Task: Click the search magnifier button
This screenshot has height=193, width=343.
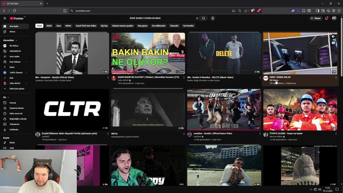Action: pos(204,18)
